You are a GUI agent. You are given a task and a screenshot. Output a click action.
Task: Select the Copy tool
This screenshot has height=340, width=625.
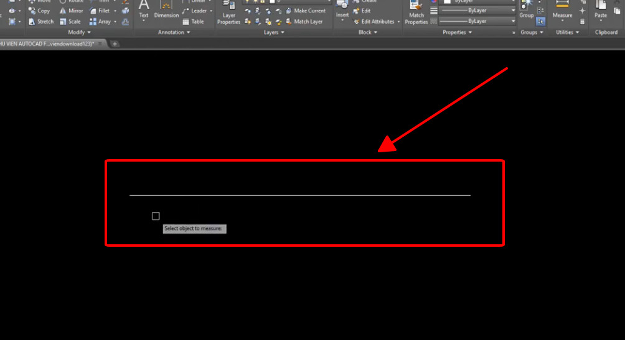[x=39, y=11]
